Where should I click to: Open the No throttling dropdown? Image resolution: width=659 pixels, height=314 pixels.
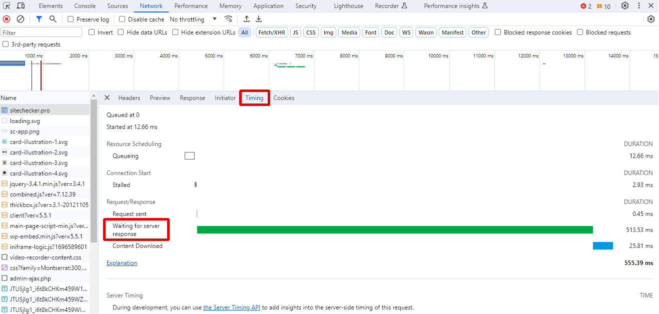coord(193,19)
